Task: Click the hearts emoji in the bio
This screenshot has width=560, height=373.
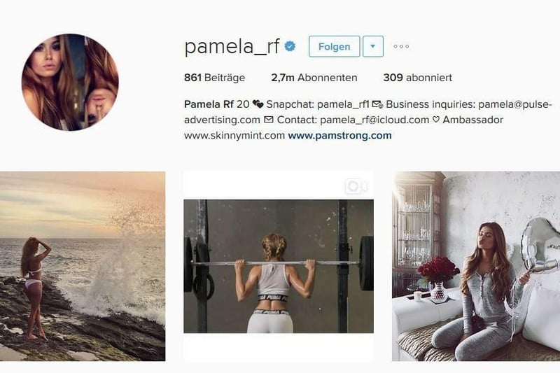Action: [x=258, y=104]
